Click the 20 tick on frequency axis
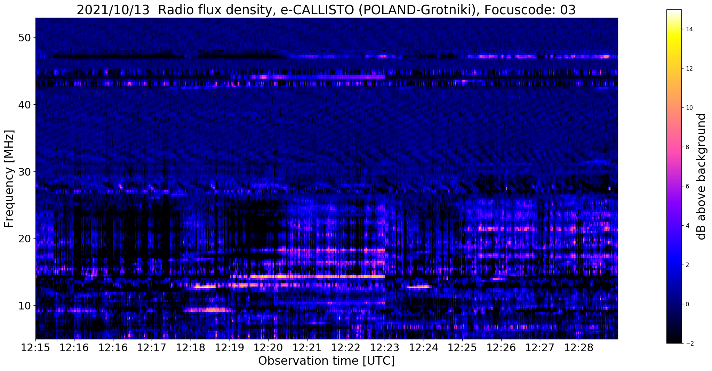Image resolution: width=712 pixels, height=371 pixels. pyautogui.click(x=25, y=239)
